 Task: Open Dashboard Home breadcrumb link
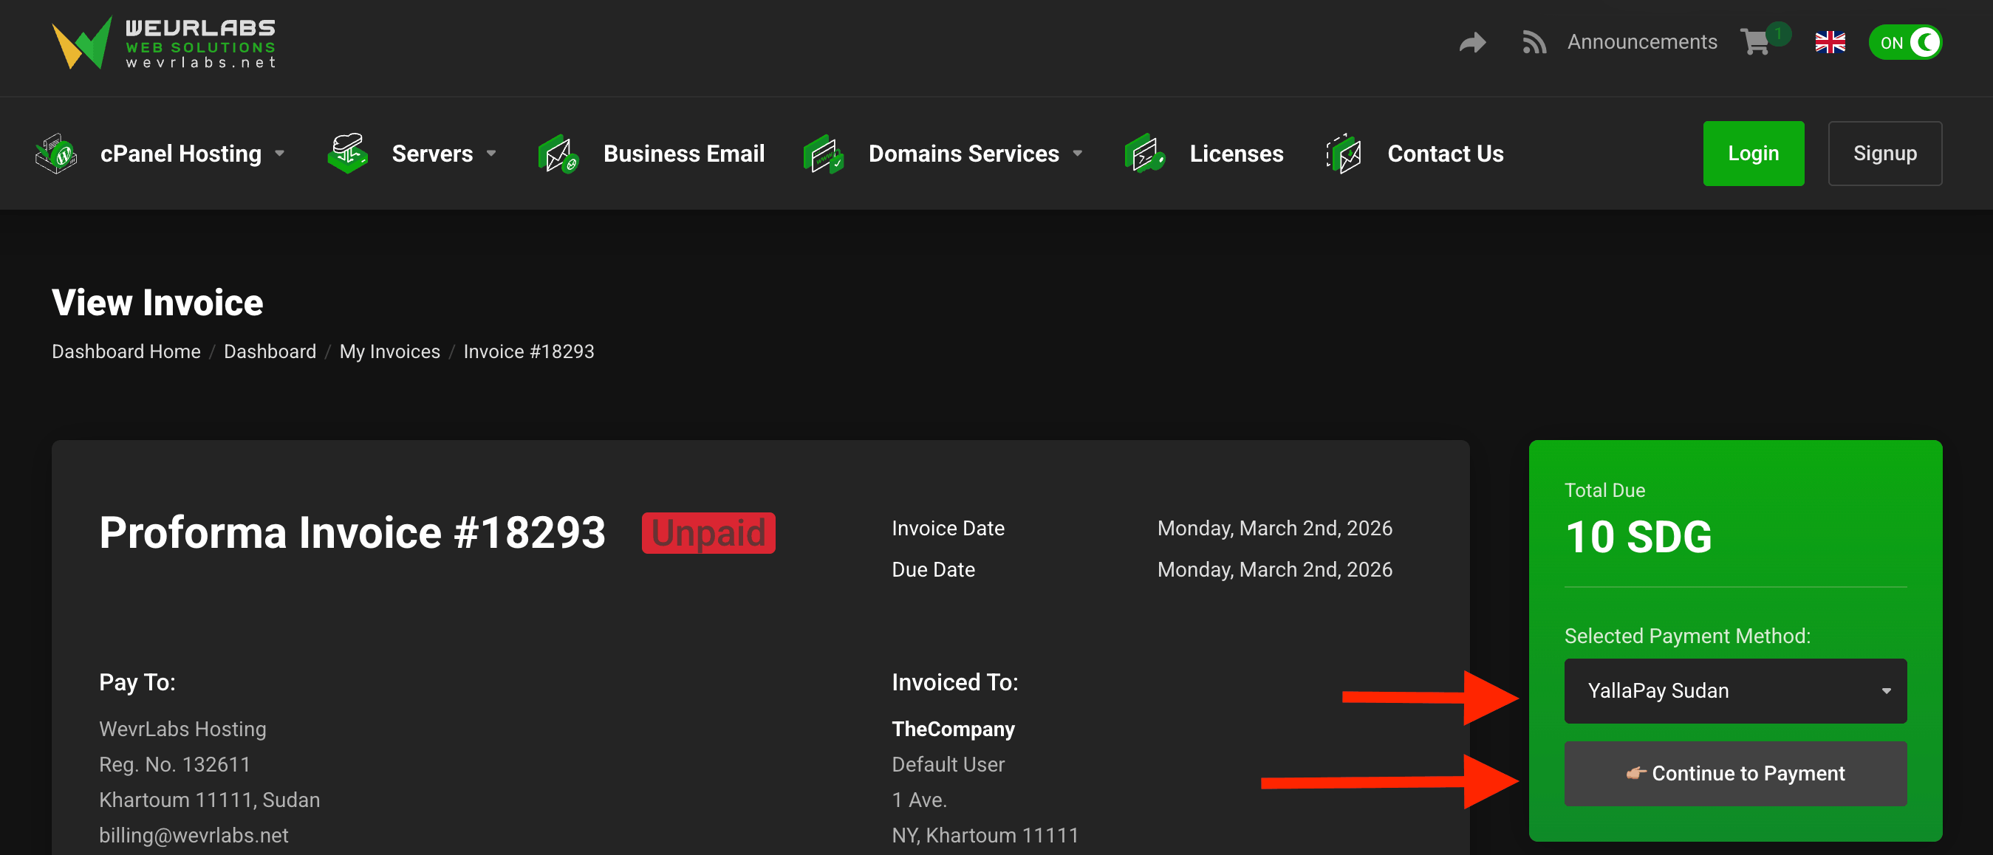126,351
